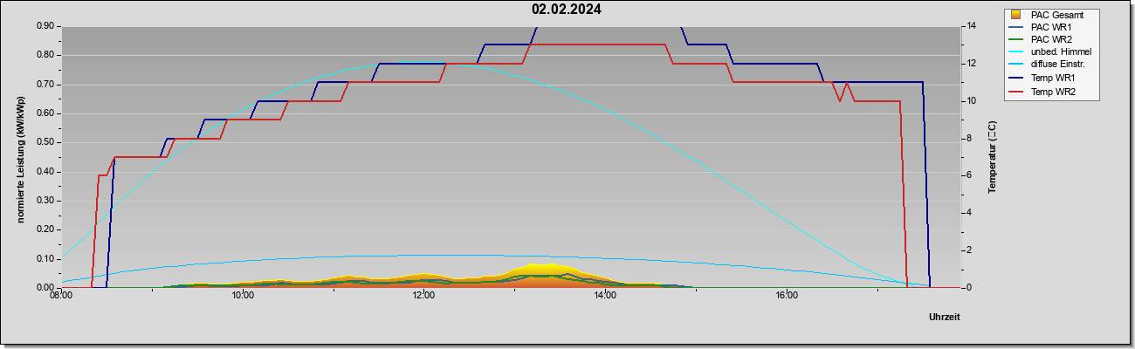1135x349 pixels.
Task: Select the PAC WR2 green legend marker
Action: point(1015,39)
